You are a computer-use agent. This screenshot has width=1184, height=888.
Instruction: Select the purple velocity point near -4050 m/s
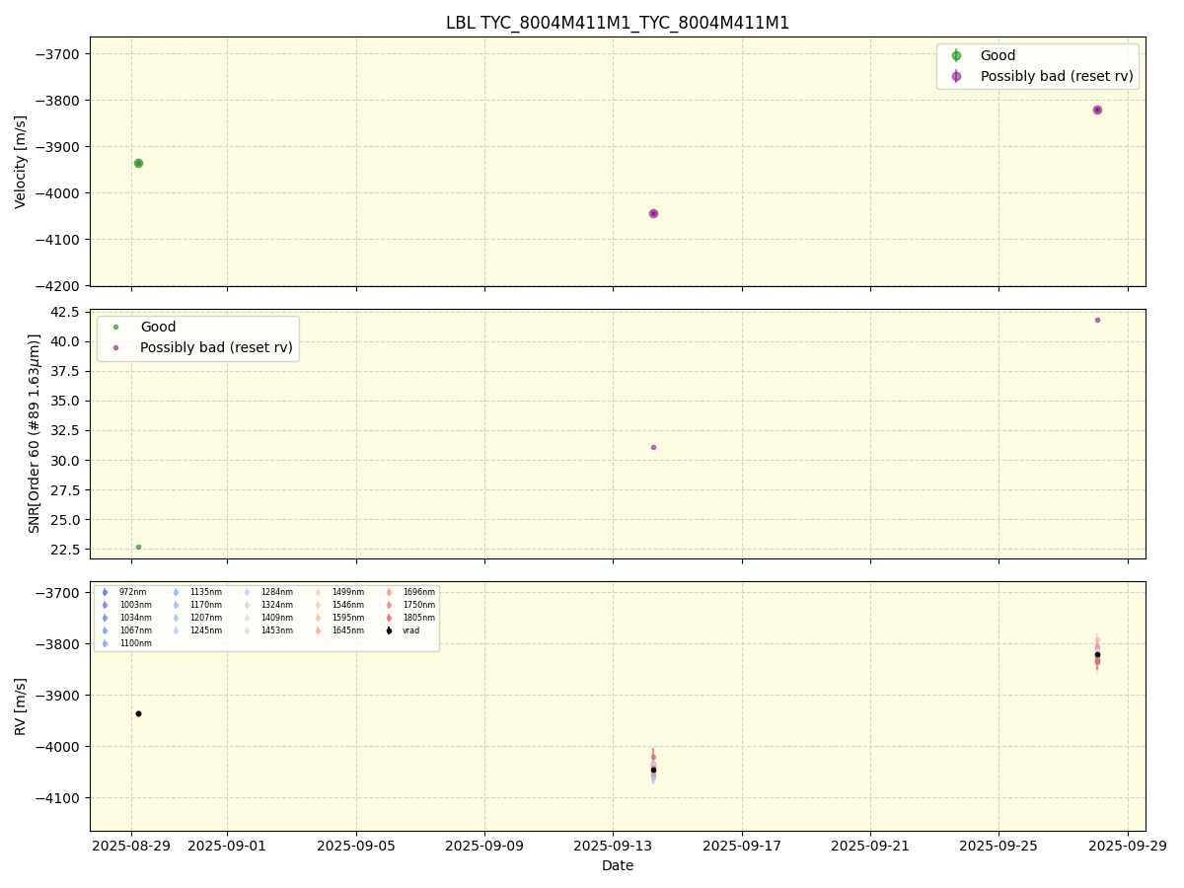pyautogui.click(x=653, y=213)
